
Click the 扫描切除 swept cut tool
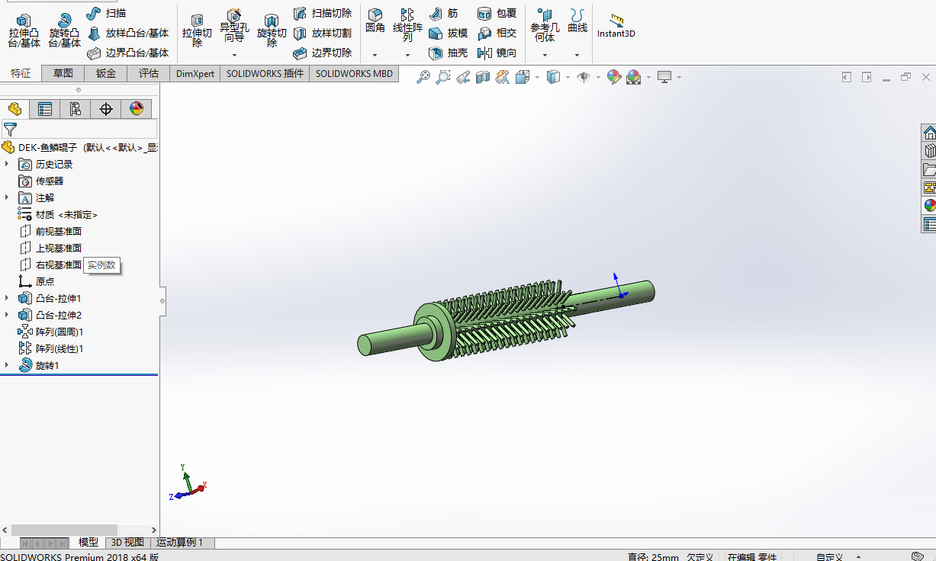323,14
